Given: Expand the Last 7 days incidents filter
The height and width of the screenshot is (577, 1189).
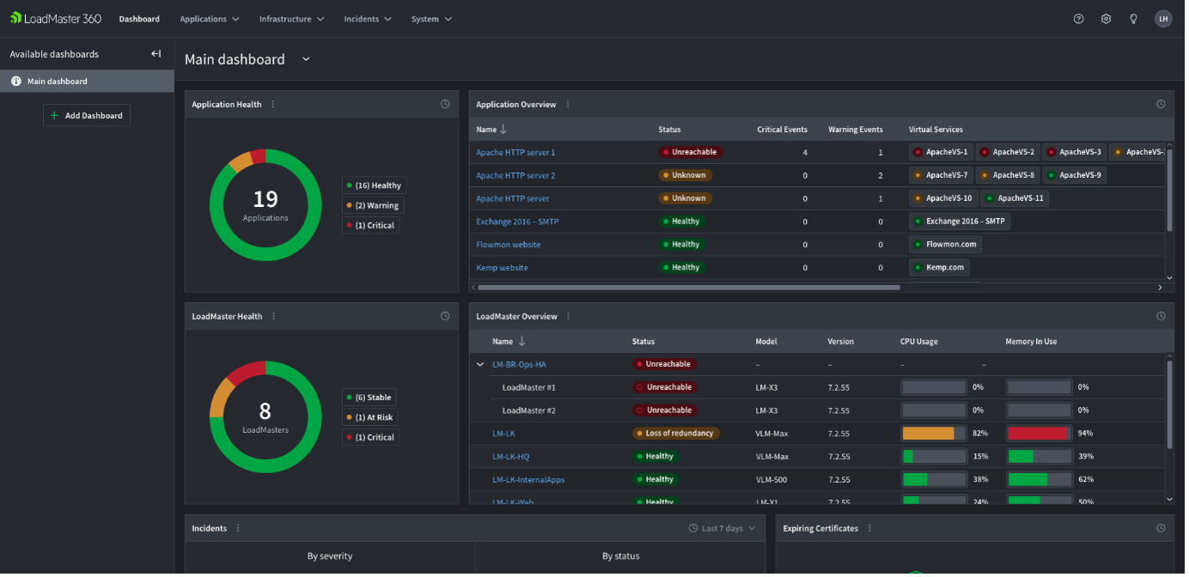Looking at the screenshot, I should click(722, 527).
